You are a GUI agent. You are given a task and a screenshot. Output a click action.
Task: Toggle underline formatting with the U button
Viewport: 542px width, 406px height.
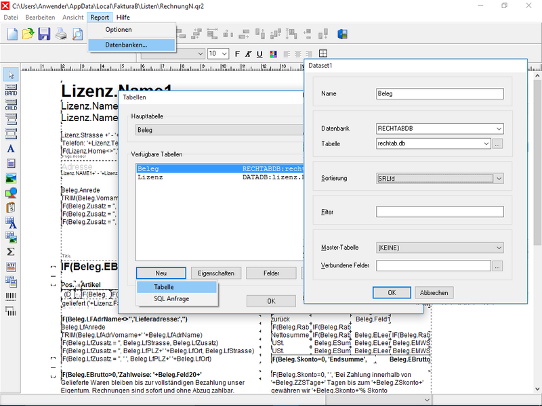click(259, 54)
